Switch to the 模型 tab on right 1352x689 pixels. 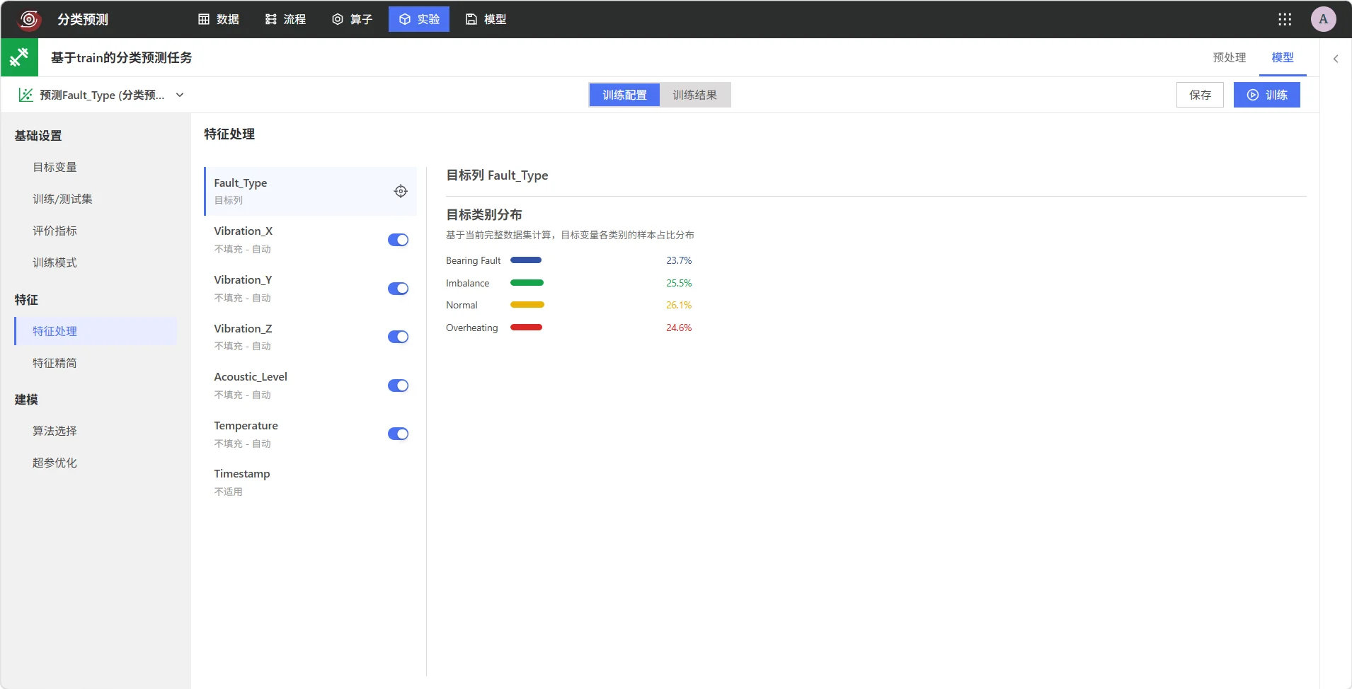click(x=1283, y=57)
